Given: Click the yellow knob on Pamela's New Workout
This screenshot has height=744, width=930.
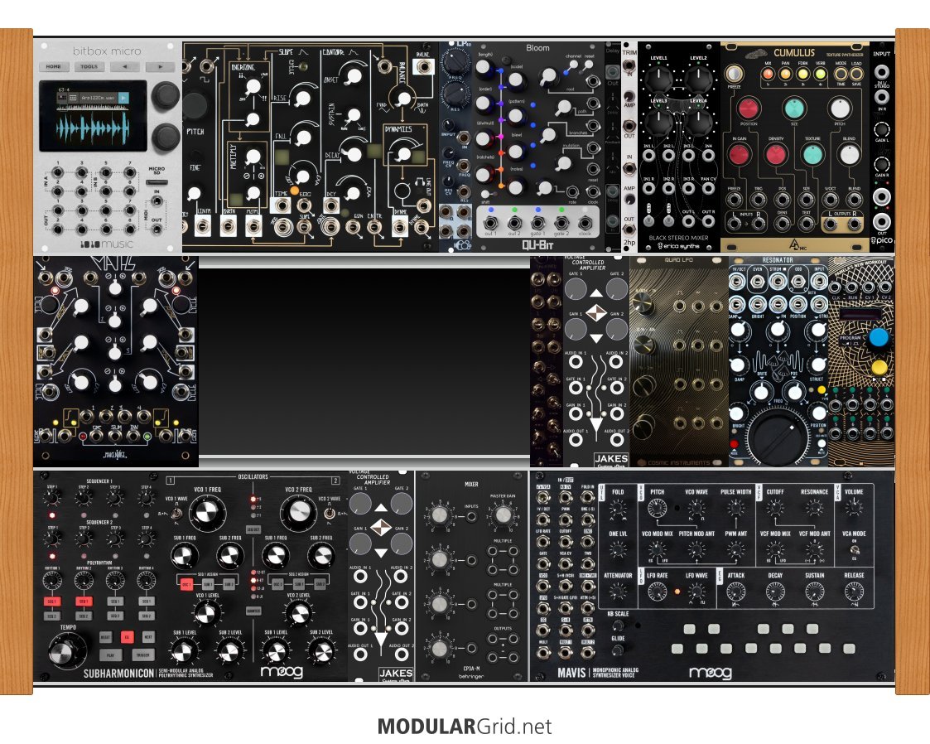Looking at the screenshot, I should tap(879, 368).
